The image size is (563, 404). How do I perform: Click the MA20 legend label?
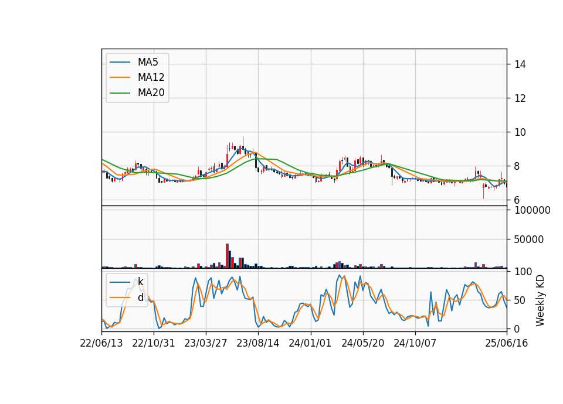click(x=151, y=93)
